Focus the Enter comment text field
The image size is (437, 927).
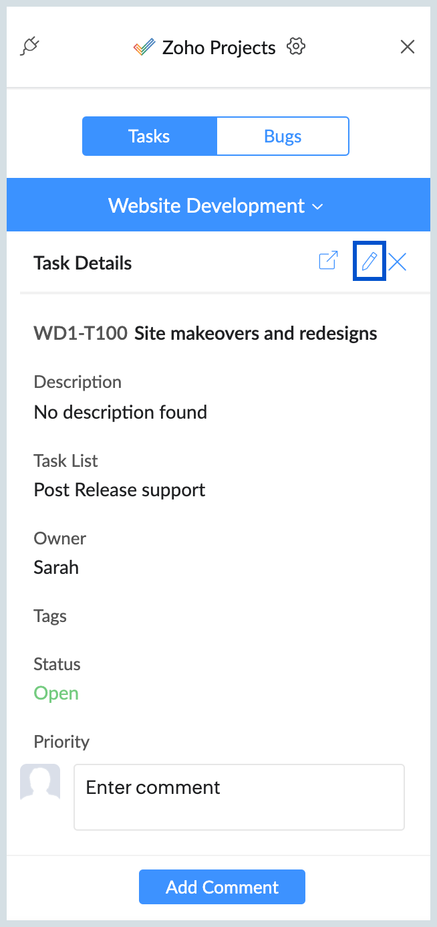tap(239, 797)
